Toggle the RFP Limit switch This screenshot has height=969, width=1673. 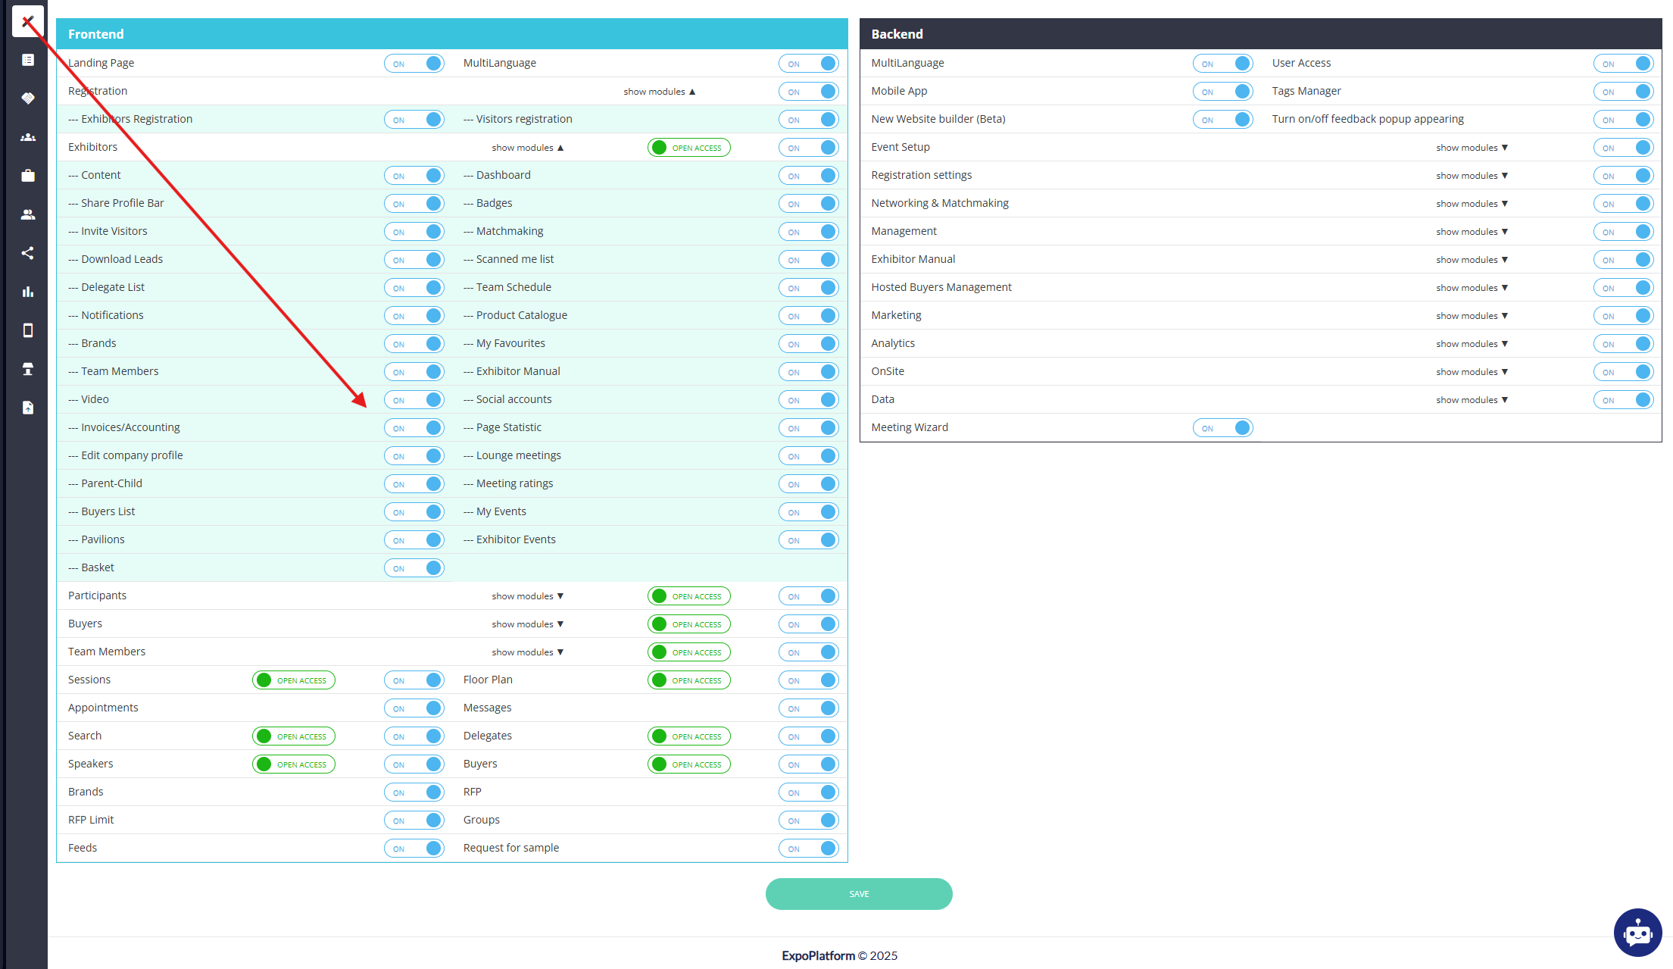coord(414,821)
